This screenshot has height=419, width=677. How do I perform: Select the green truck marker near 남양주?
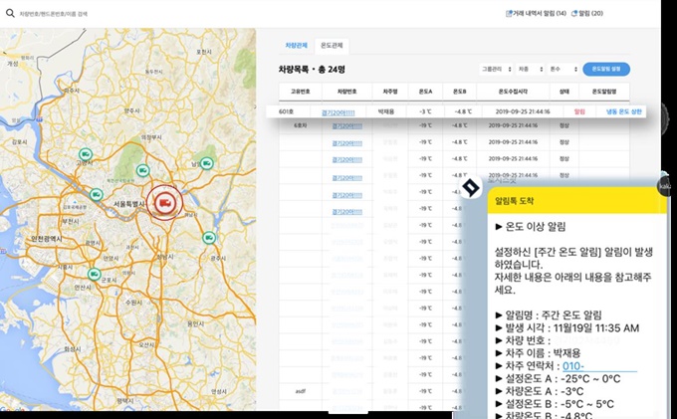(207, 163)
